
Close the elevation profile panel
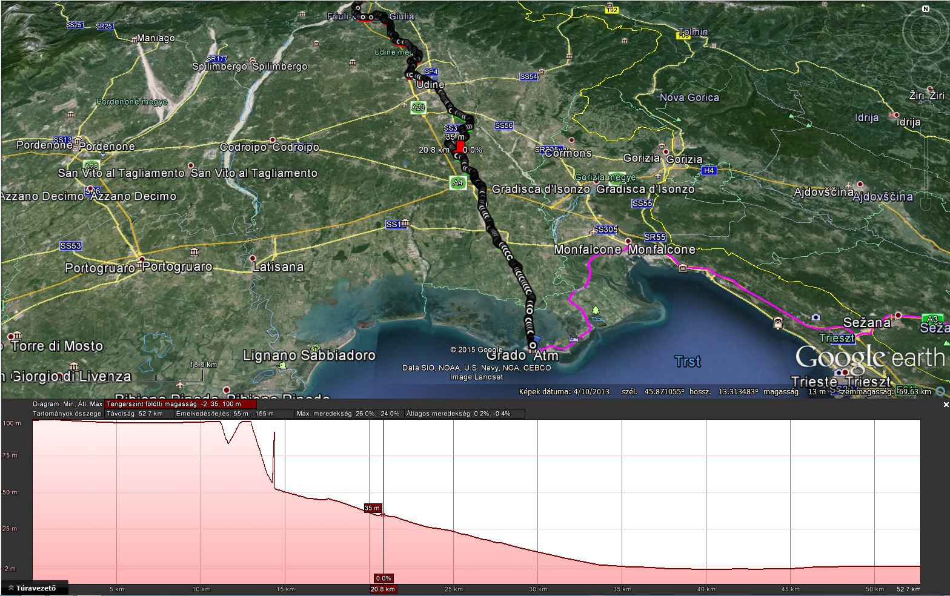(946, 405)
